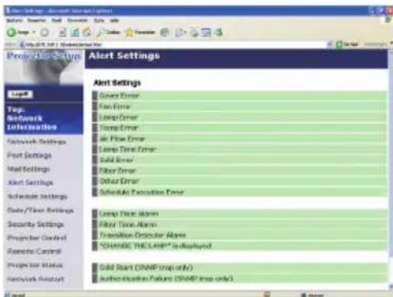Click the Mail icon in toolbar
The image size is (393, 297).
(180, 33)
